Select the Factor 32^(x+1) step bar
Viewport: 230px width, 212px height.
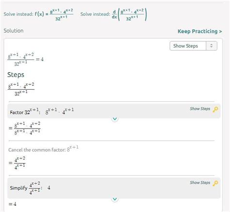click(114, 111)
